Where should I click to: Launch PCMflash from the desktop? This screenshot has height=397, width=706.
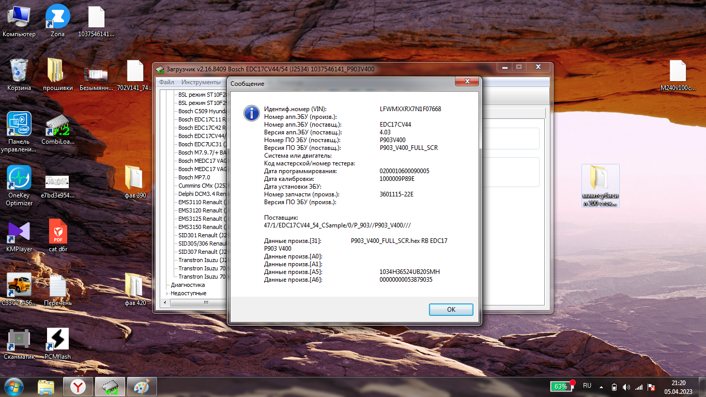click(57, 343)
